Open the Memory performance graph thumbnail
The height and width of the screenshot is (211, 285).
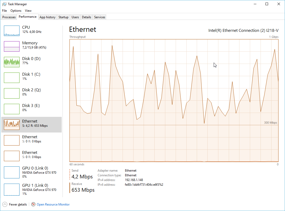coord(12,46)
